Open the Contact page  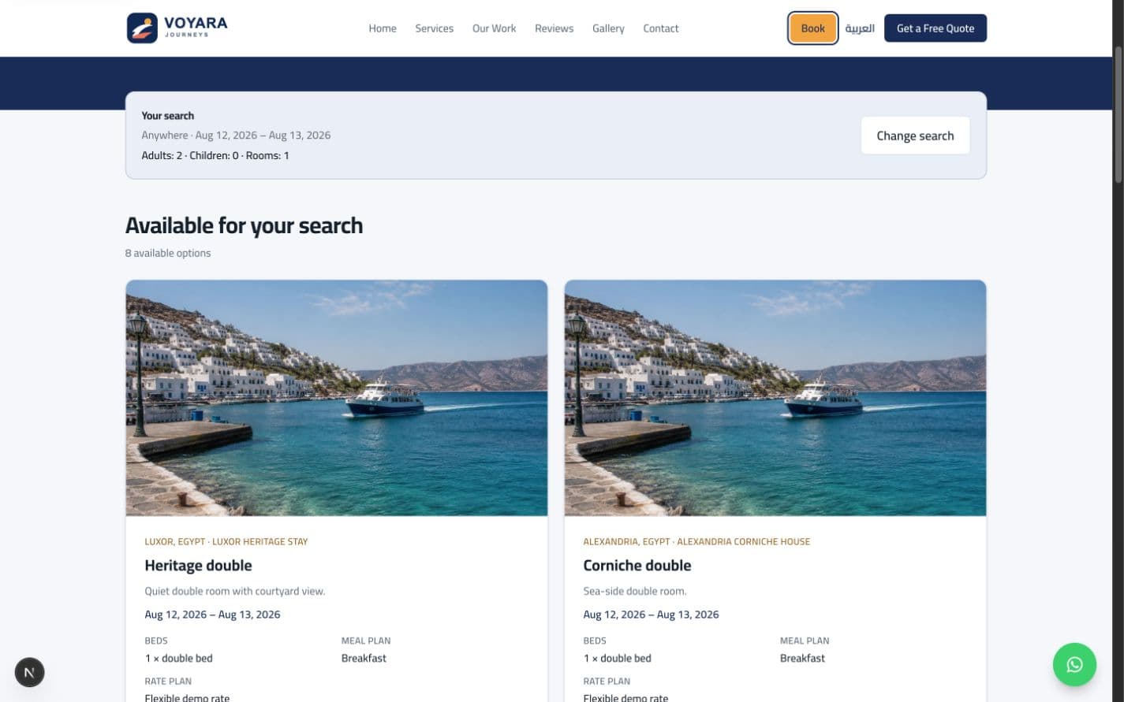click(660, 28)
